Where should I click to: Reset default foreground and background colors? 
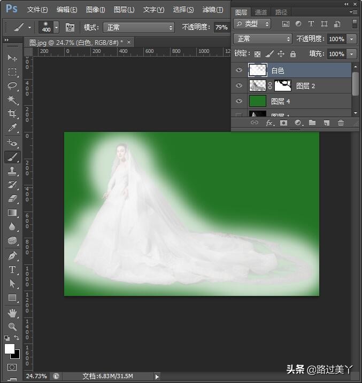[x=7, y=338]
